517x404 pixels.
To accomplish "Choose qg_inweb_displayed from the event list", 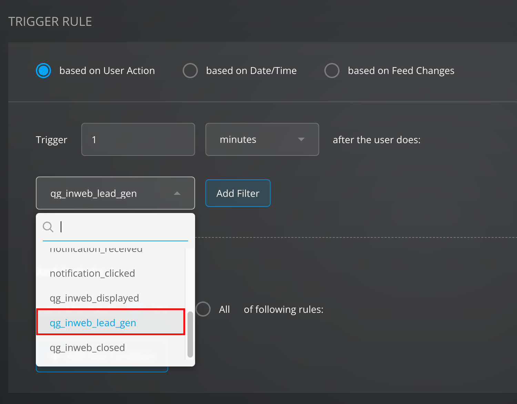I will (94, 298).
